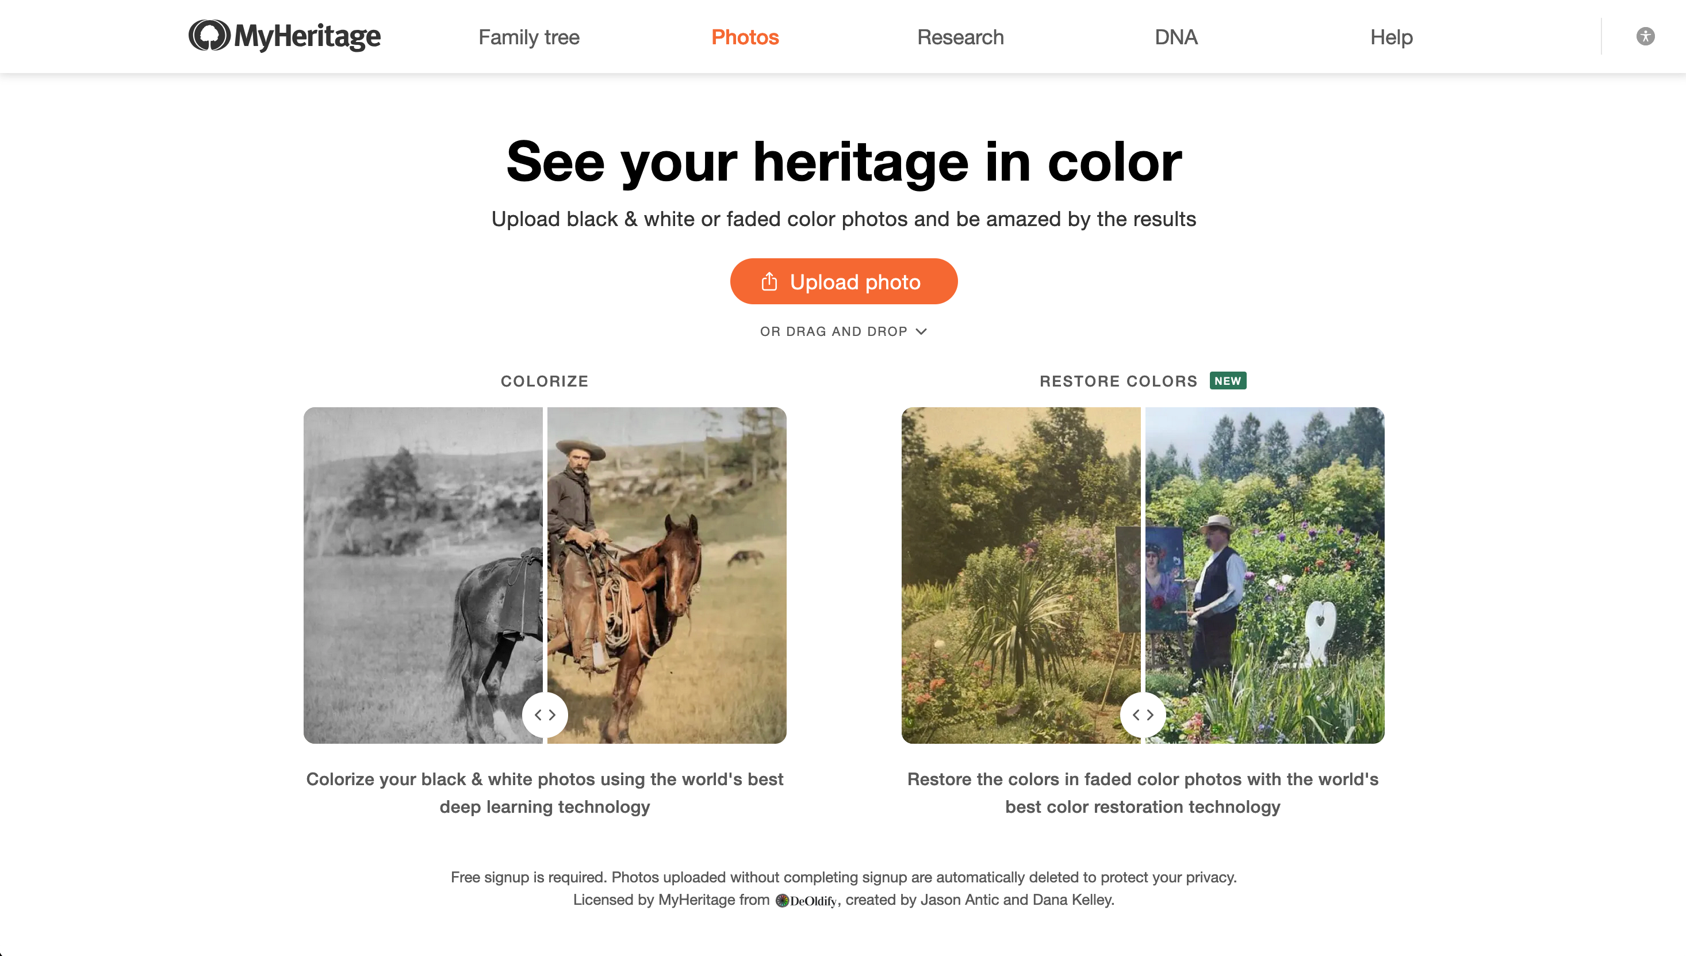
Task: Click the Upload photo button
Action: [x=844, y=281]
